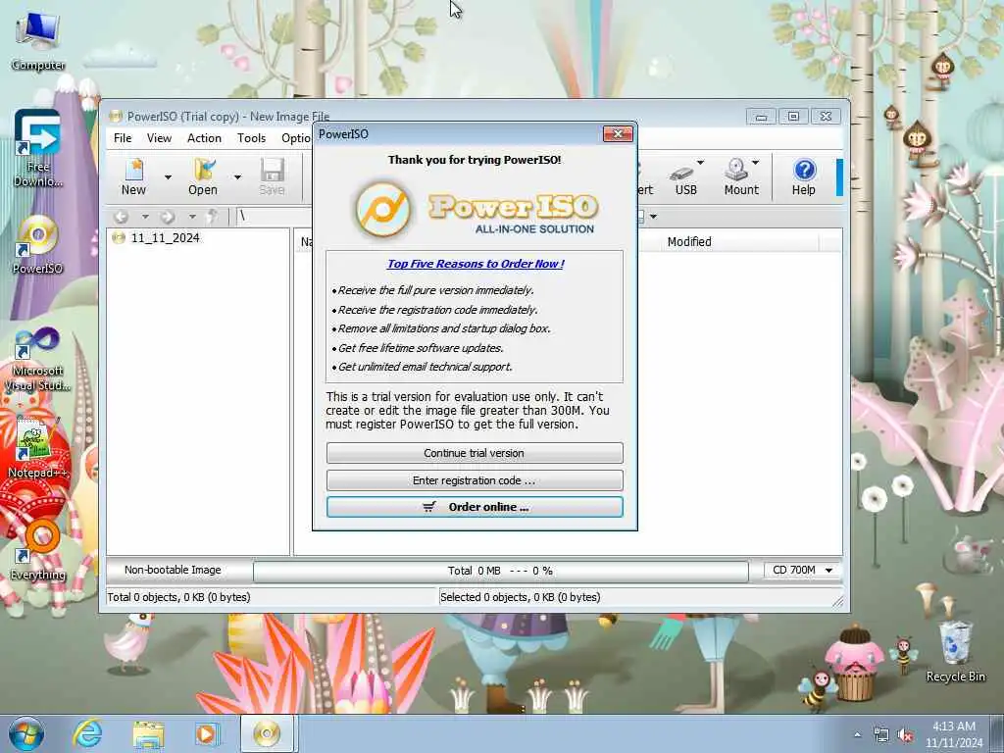Image resolution: width=1004 pixels, height=753 pixels.
Task: Click the Non-bootable Image status label
Action: 173,570
